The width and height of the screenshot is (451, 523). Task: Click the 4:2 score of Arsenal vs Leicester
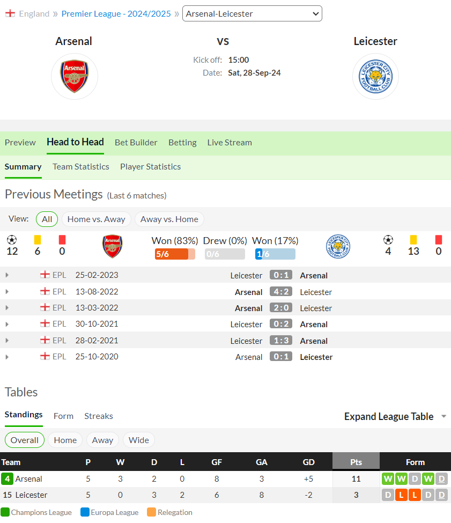(x=281, y=291)
